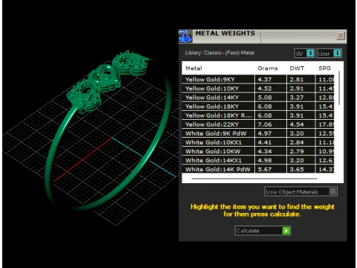357x268 pixels.
Task: Click the green arrow on Calculate
Action: [x=286, y=231]
